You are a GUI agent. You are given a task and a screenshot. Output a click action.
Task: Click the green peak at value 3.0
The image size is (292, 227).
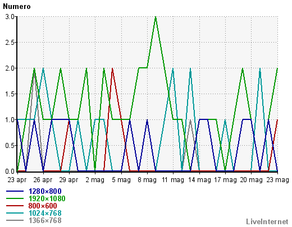pos(156,17)
